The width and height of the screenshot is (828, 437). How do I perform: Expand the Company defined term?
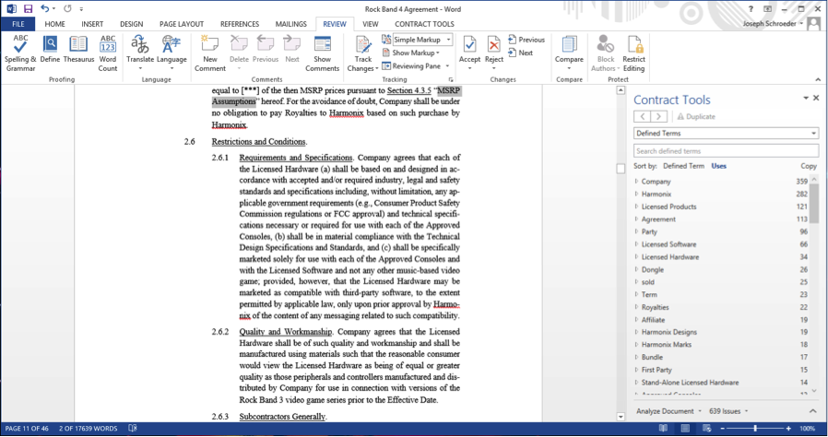(x=636, y=181)
